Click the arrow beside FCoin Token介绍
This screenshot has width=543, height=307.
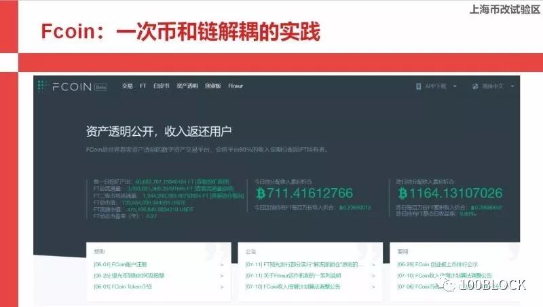pyautogui.click(x=222, y=287)
